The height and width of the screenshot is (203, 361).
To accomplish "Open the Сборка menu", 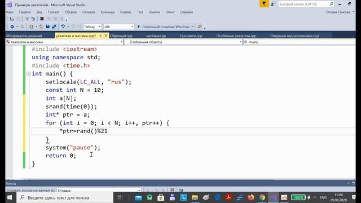I will coord(71,12).
